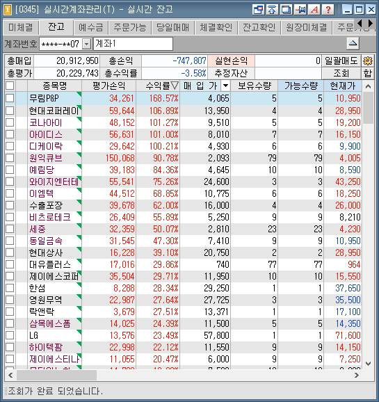Click the 조회 button
The width and height of the screenshot is (379, 402).
coord(341,73)
